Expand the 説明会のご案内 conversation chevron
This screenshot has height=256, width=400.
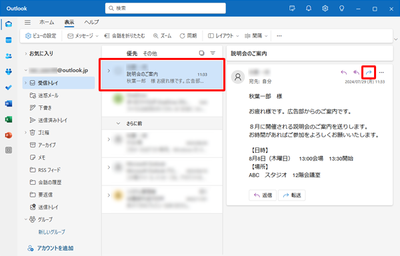coord(109,71)
